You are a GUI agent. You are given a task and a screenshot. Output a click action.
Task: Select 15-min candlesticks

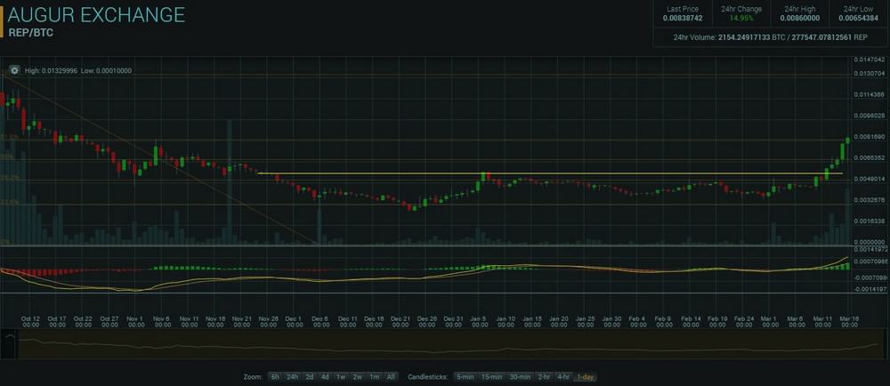(x=492, y=376)
